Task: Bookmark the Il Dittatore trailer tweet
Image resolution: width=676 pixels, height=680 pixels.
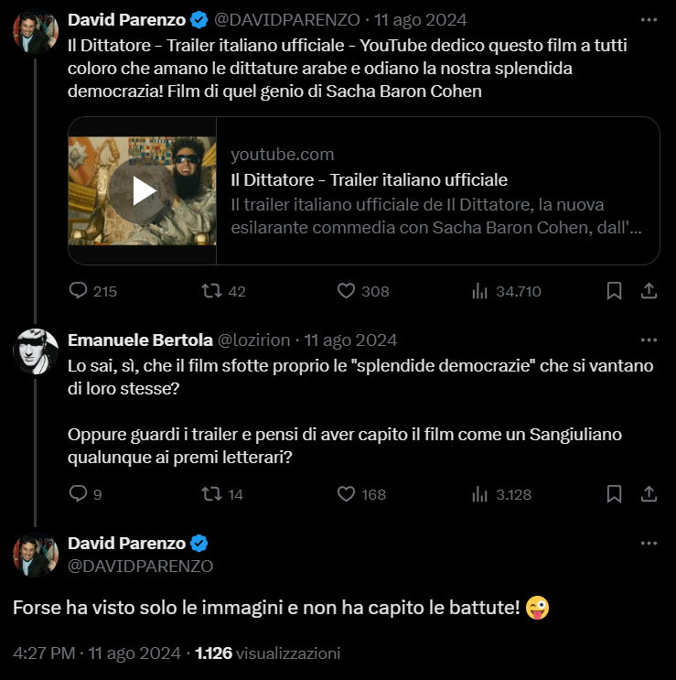Action: [615, 291]
